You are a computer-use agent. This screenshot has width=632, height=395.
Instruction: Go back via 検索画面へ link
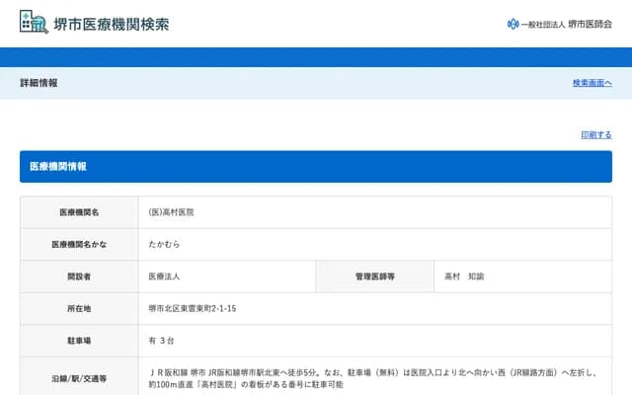click(592, 83)
